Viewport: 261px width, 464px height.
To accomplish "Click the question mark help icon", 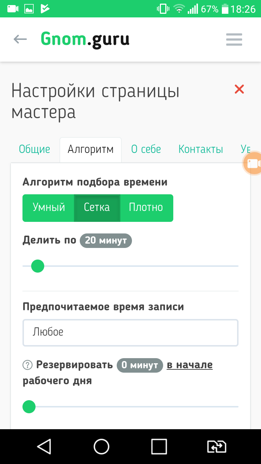I will point(28,365).
